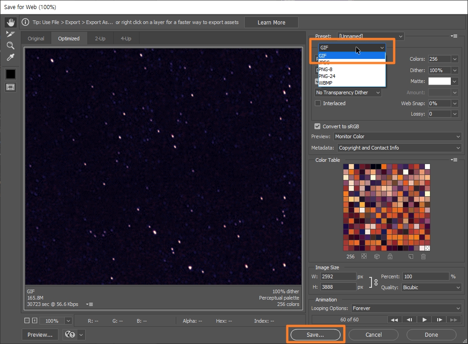Open the Matte dropdown arrow
This screenshot has height=344, width=468.
(x=454, y=81)
